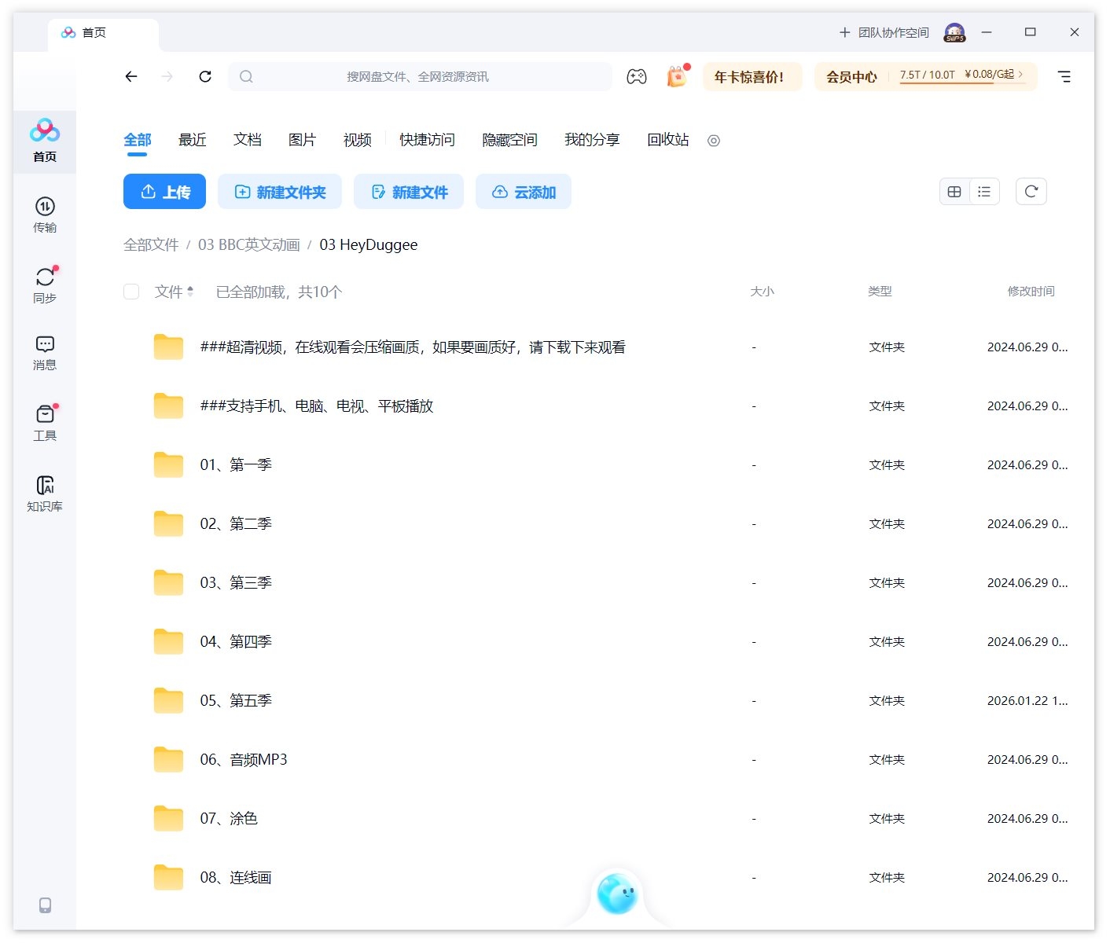Open the 消息 messages panel
The height and width of the screenshot is (947, 1110).
click(x=44, y=352)
